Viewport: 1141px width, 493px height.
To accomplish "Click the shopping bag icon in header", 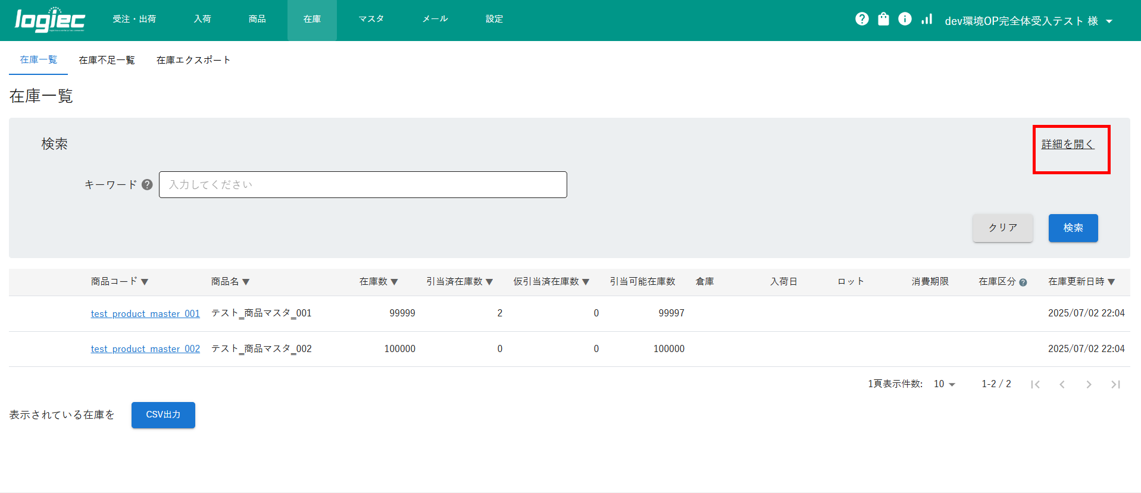I will pyautogui.click(x=883, y=19).
